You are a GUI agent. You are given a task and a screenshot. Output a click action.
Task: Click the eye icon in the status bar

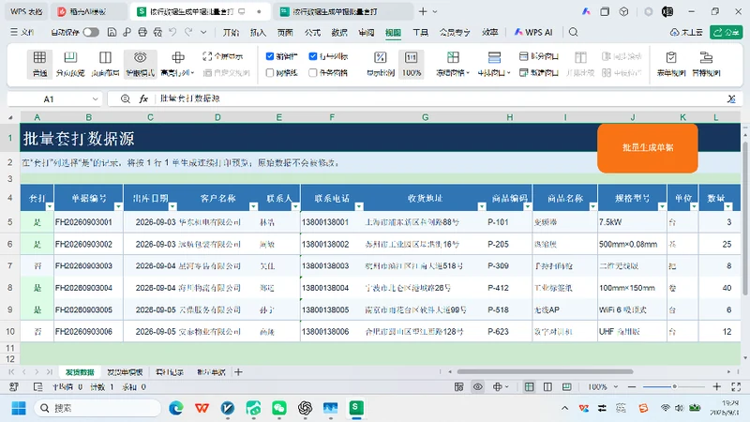tap(478, 386)
